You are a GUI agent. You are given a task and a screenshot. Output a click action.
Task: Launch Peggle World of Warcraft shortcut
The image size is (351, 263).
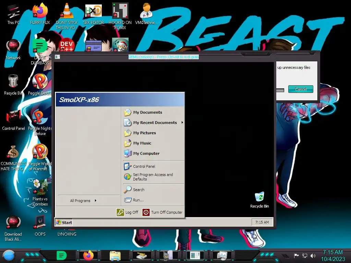(40, 158)
